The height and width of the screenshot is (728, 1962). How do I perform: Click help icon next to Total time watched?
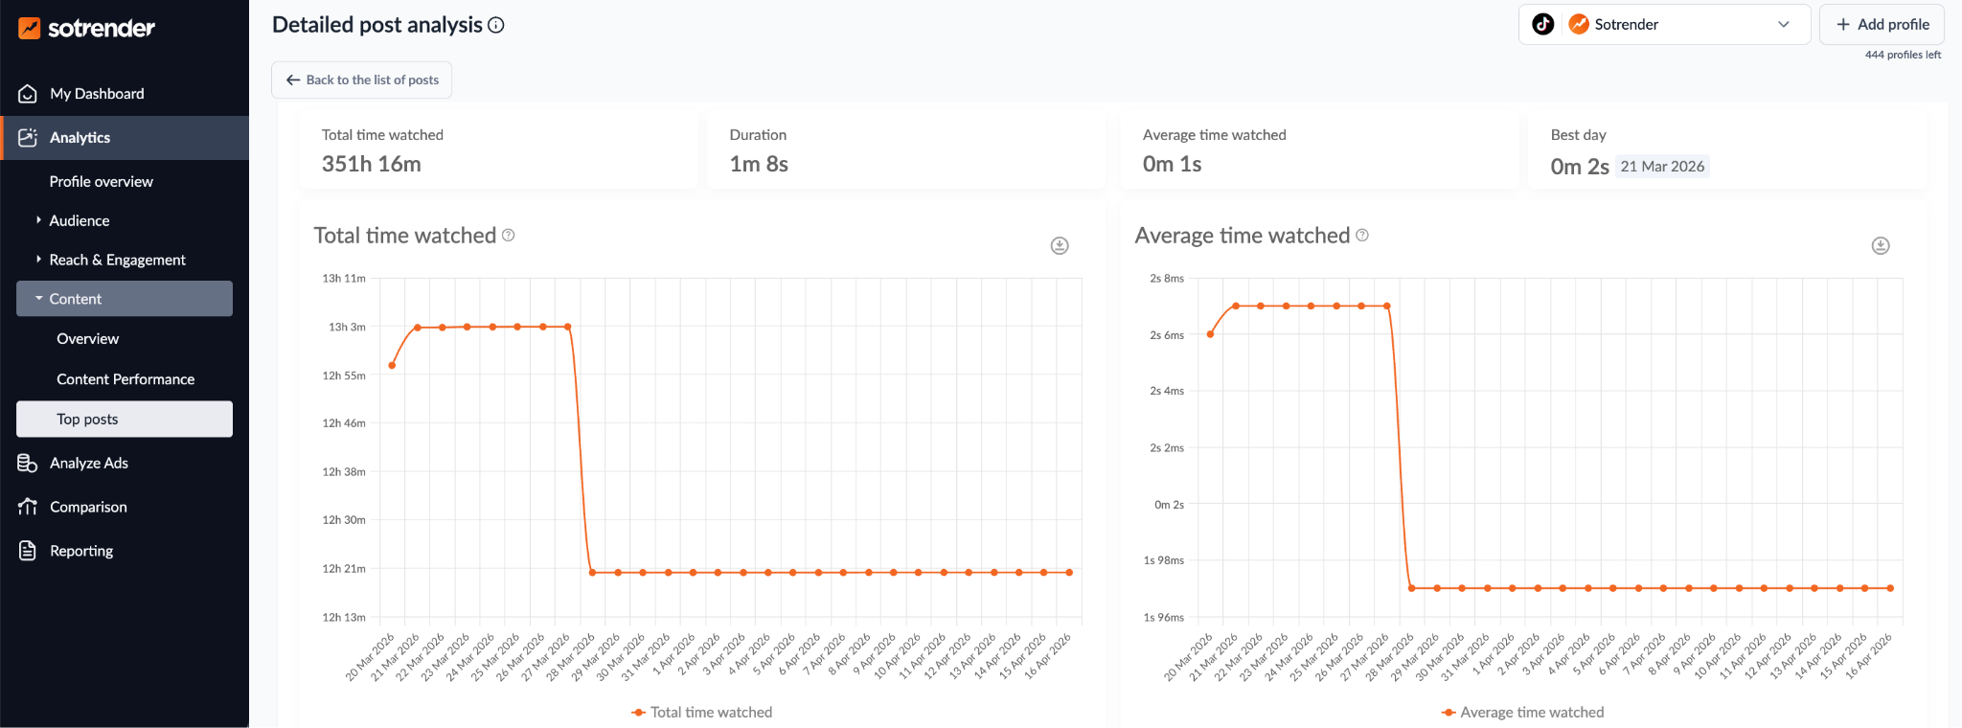click(509, 235)
